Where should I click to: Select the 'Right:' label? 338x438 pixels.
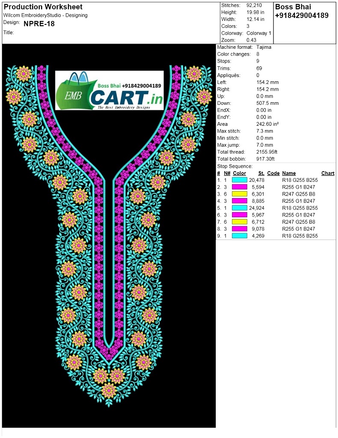click(x=223, y=89)
